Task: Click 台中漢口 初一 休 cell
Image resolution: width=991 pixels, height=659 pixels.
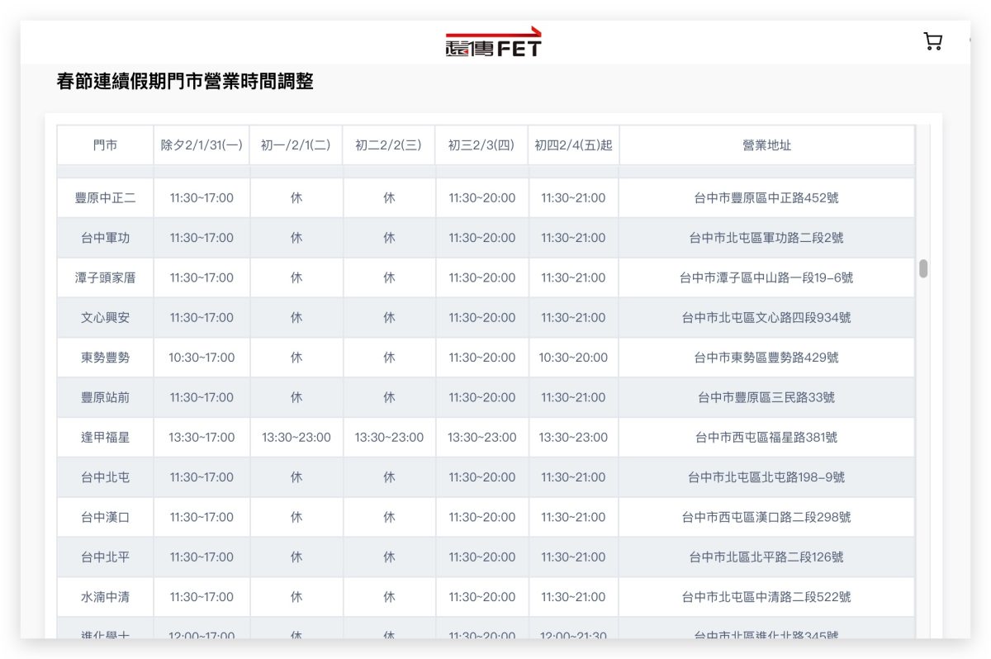Action: (296, 517)
